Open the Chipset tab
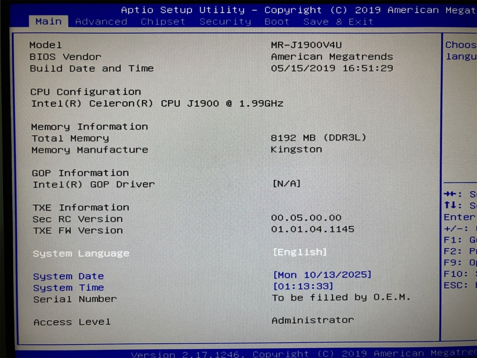 coord(163,22)
